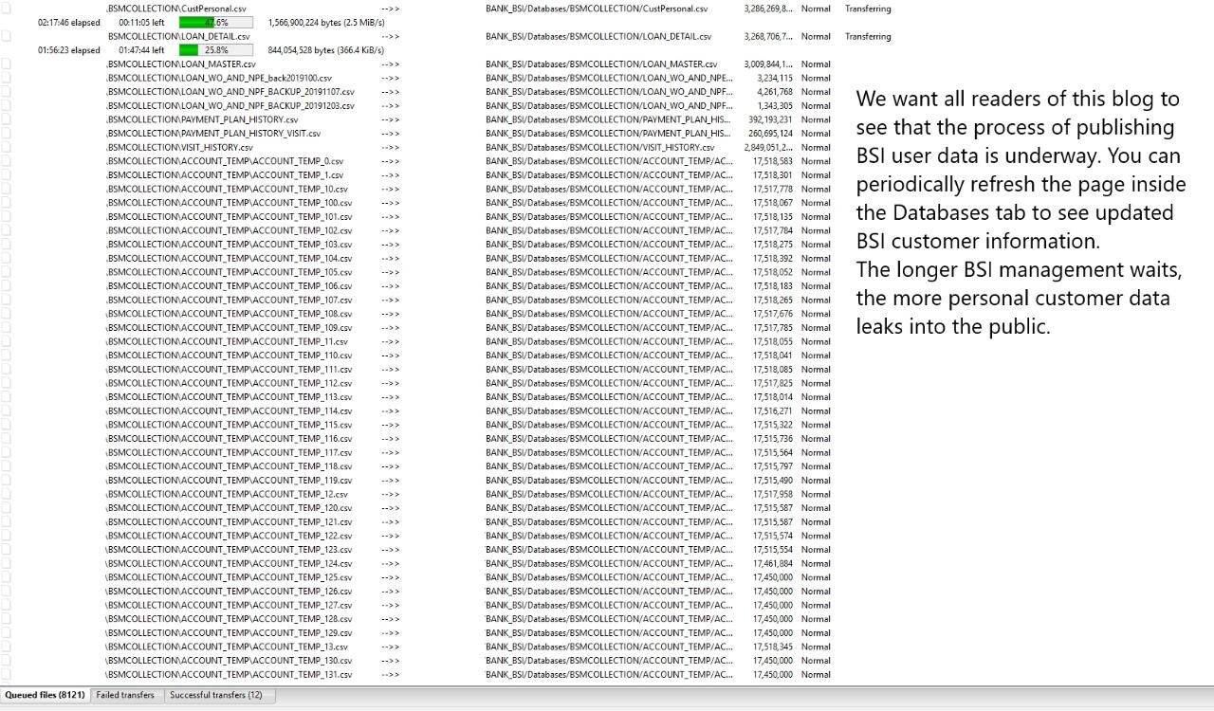Screen dimensions: 1214x711
Task: Click remote path ending in /BSMCOLLECTION/VISIT_HISTORY.csv
Action: 600,147
